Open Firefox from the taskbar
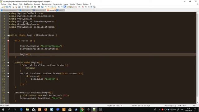 point(46,110)
